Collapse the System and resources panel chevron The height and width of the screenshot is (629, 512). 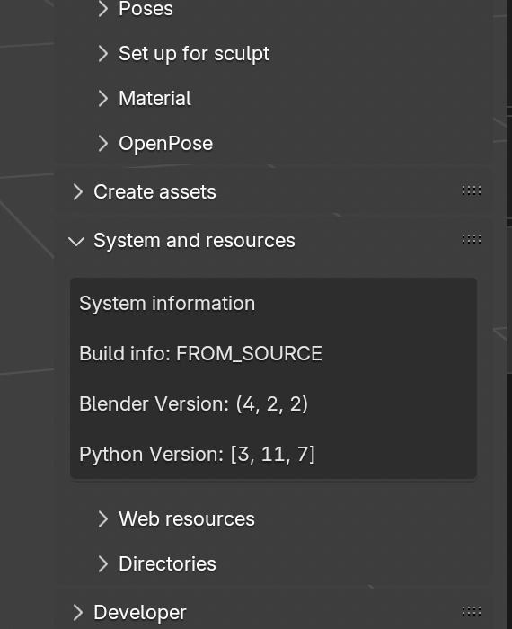pos(76,241)
